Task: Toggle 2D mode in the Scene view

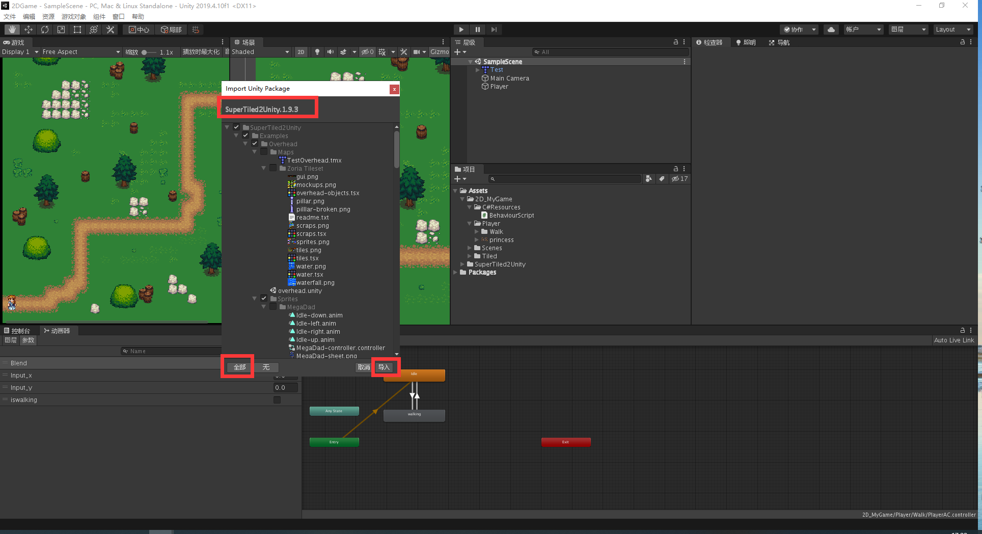Action: [x=301, y=51]
